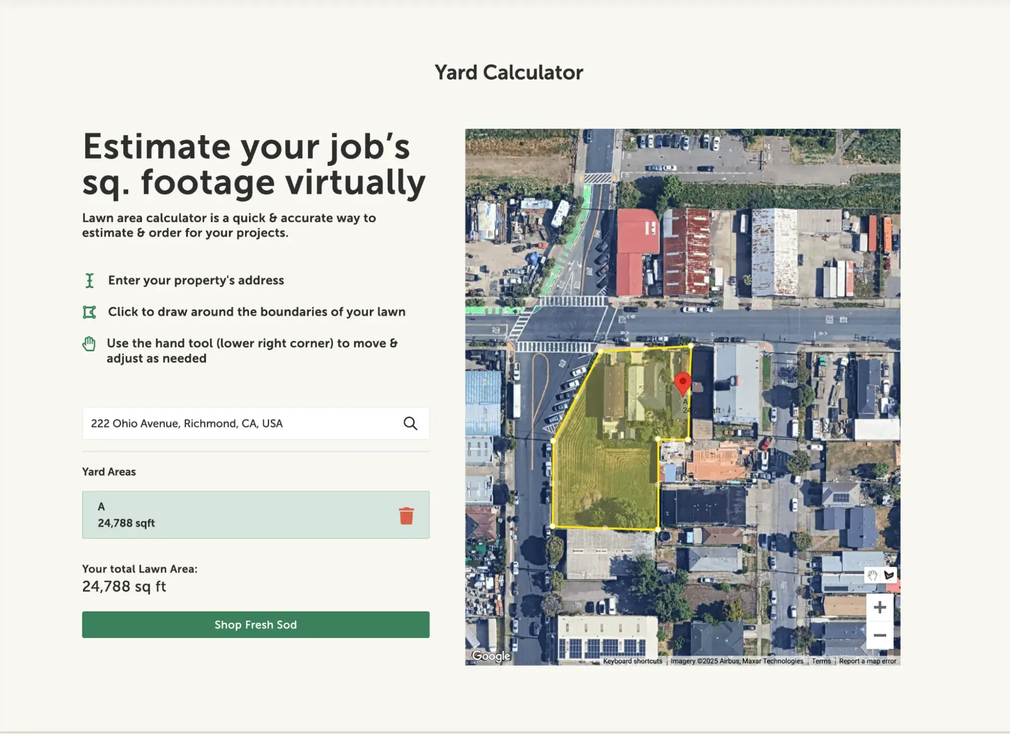Click polygon top-right corner vertex handle
Screen dimensions: 1010x734
691,346
